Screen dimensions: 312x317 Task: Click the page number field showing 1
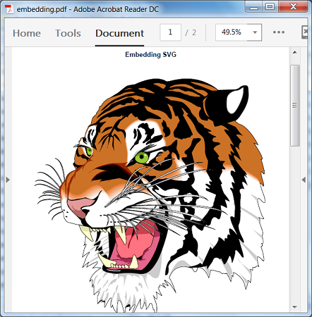pyautogui.click(x=170, y=32)
